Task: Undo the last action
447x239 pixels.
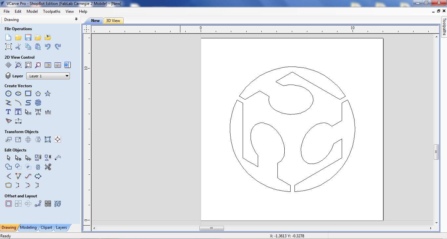Action: [x=48, y=47]
